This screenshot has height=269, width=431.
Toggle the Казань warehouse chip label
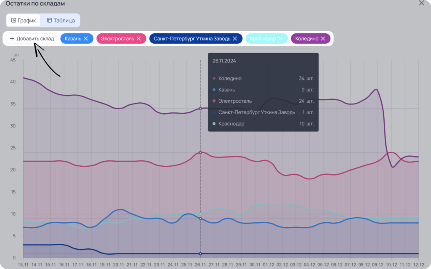tap(73, 38)
